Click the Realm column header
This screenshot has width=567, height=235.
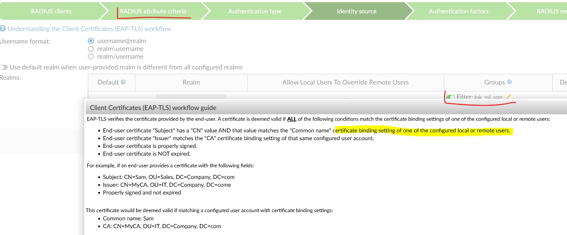[x=191, y=82]
